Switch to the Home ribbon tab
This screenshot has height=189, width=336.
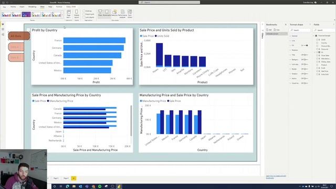pos(13,7)
